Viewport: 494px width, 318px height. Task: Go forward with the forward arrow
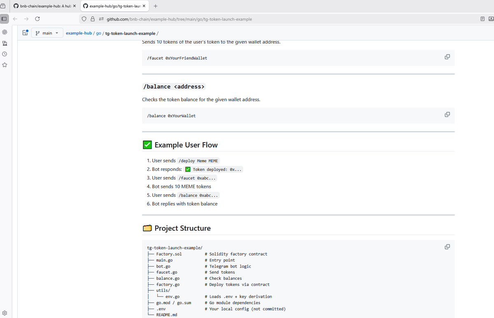click(26, 19)
